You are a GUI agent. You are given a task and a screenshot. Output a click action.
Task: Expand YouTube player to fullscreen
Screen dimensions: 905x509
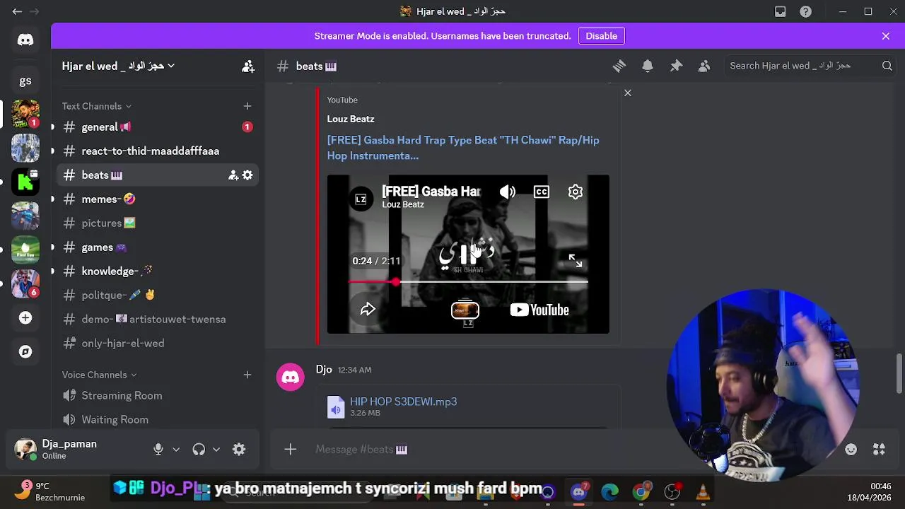tap(576, 261)
